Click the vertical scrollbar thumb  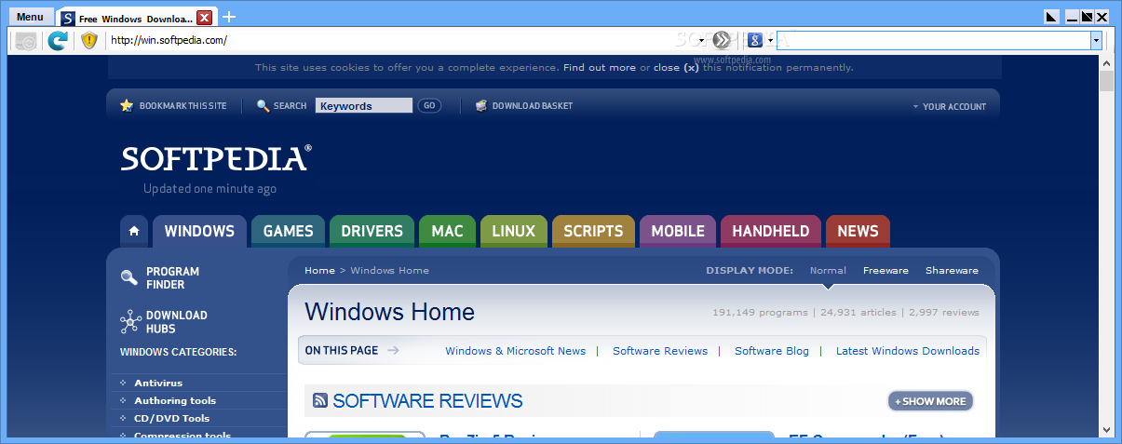pyautogui.click(x=1106, y=81)
